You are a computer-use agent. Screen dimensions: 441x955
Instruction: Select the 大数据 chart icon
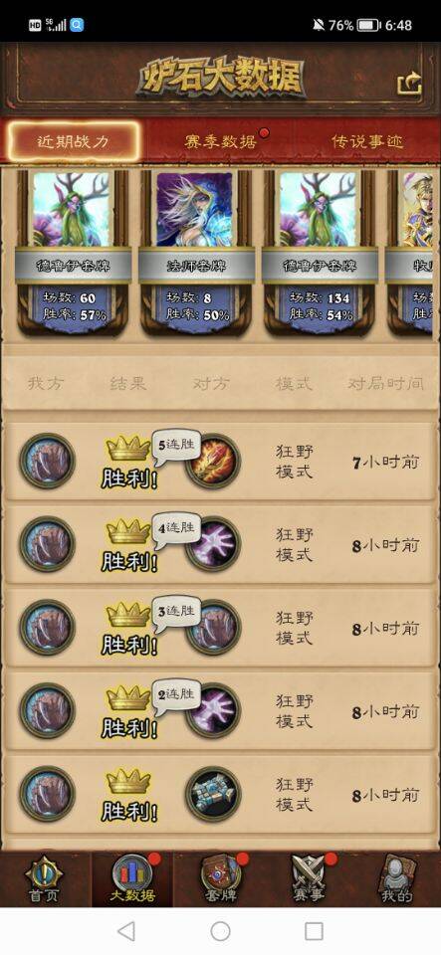click(x=132, y=878)
